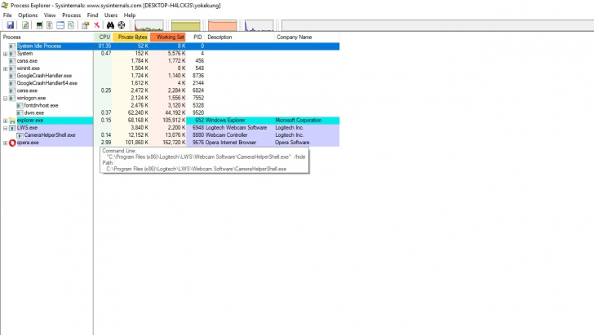
Task: Click the binoculars Find Handle icon
Action: click(x=110, y=25)
